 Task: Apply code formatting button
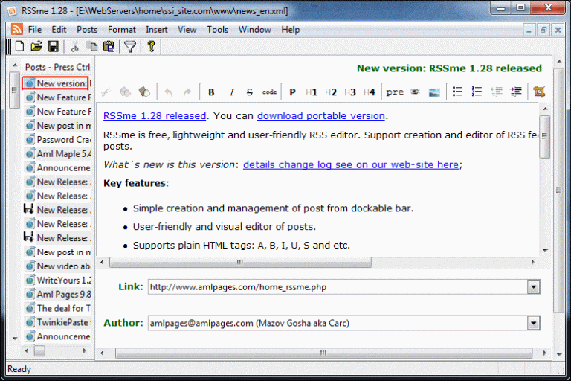[269, 92]
